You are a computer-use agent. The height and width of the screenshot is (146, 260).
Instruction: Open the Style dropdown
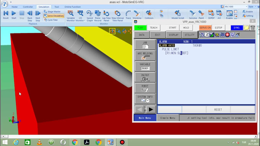[x=252, y=6]
